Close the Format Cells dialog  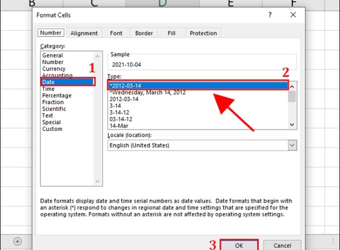293,15
